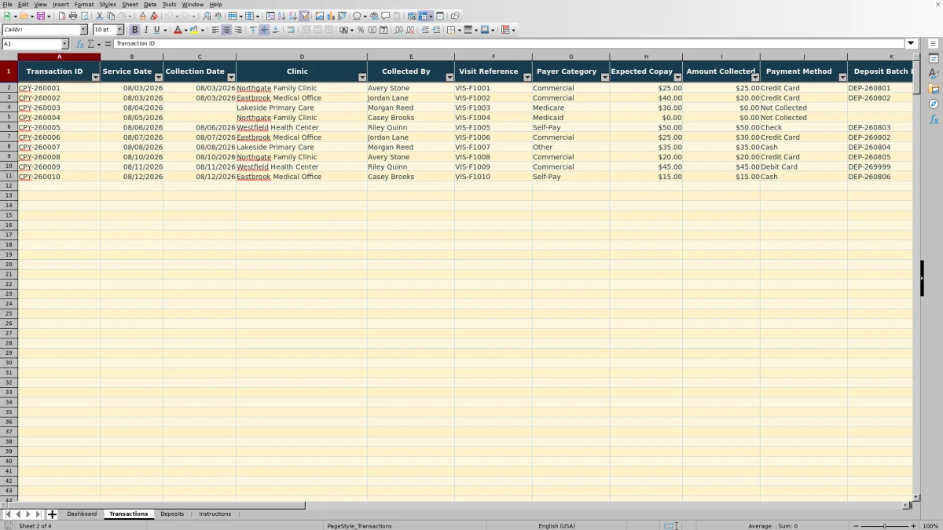Viewport: 943px width, 530px height.
Task: Open Find and Replace icon
Action: click(207, 16)
